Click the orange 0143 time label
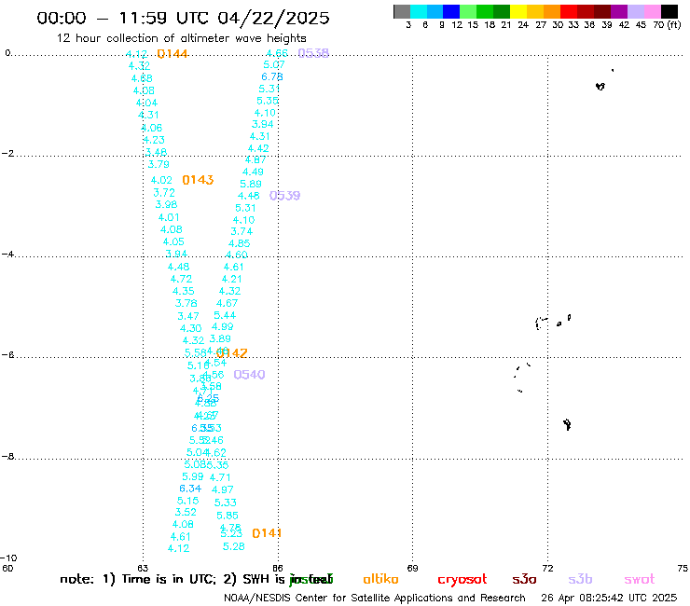The image size is (690, 606). 198,180
